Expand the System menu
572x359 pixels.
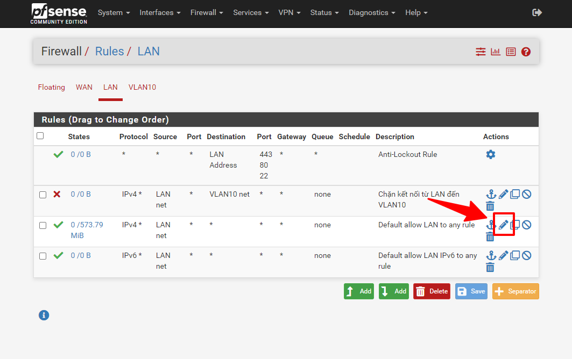[x=114, y=12]
